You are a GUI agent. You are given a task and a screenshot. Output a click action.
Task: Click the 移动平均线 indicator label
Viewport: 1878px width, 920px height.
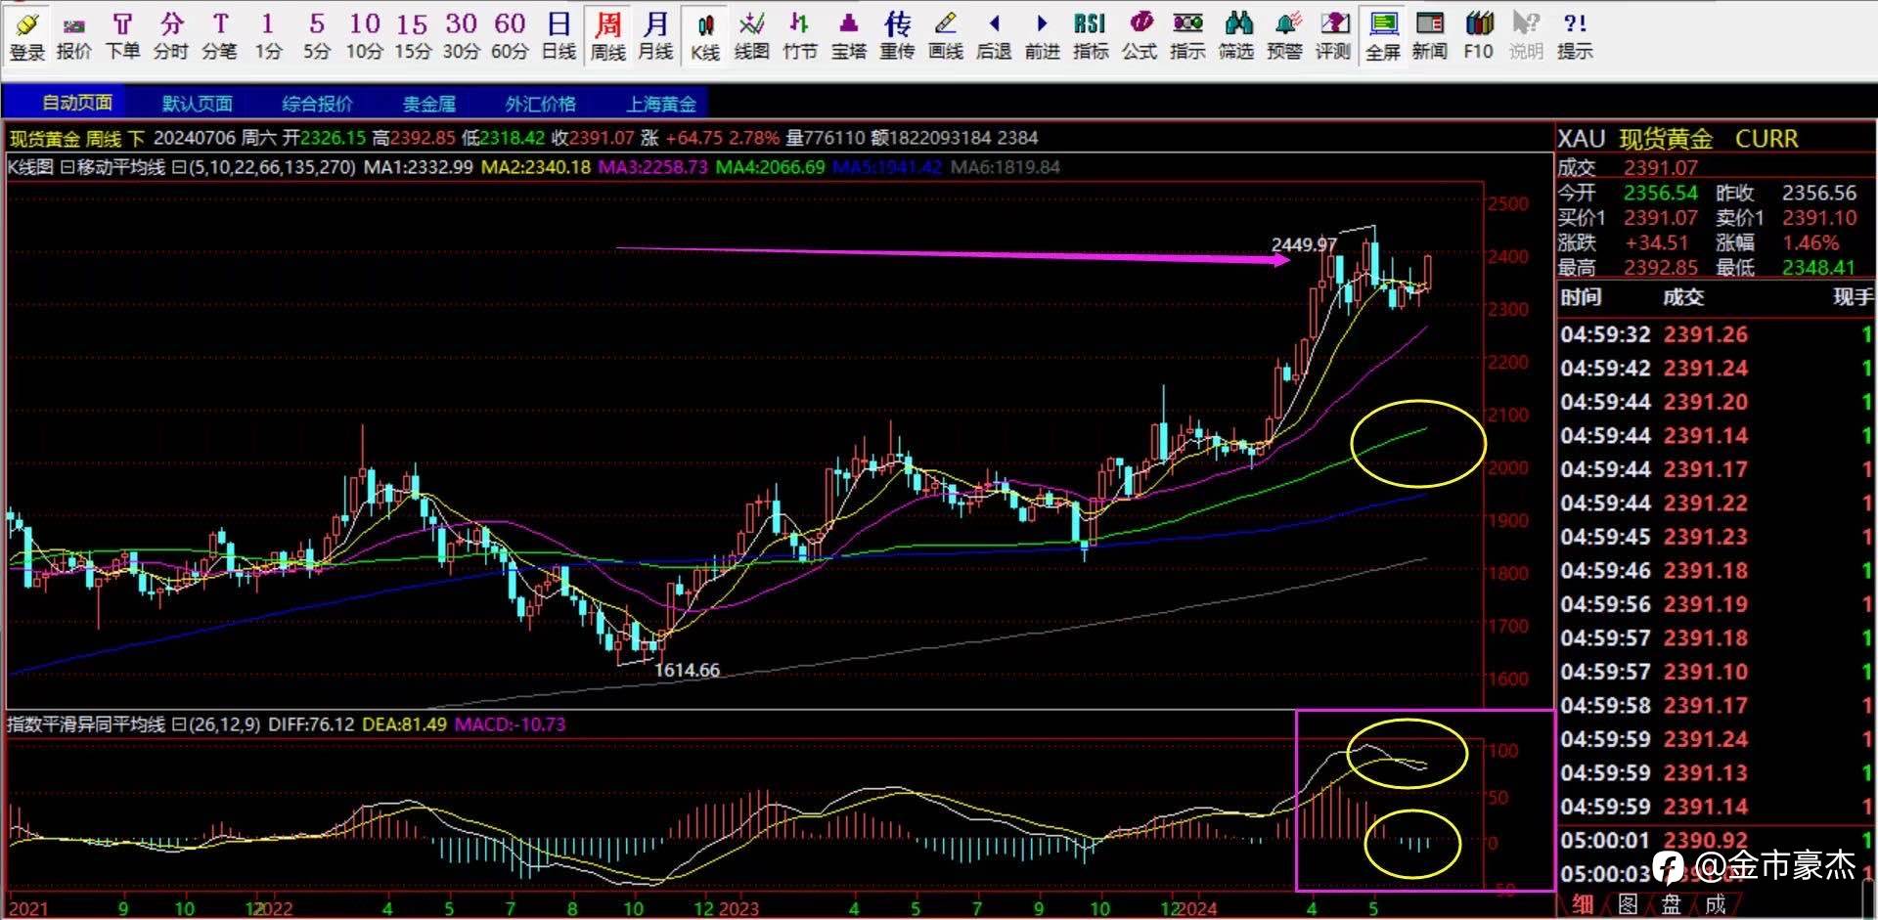tap(120, 167)
